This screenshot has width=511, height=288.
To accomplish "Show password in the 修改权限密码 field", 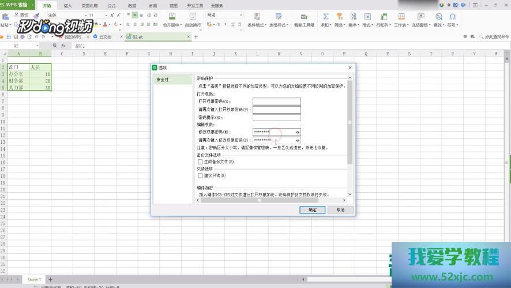I will (x=298, y=132).
